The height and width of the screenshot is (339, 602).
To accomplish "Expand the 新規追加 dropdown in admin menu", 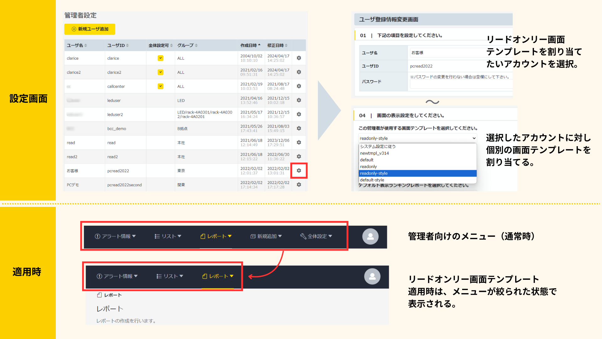I will 266,236.
